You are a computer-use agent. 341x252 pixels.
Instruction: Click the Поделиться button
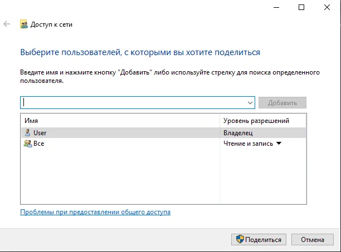[259, 239]
